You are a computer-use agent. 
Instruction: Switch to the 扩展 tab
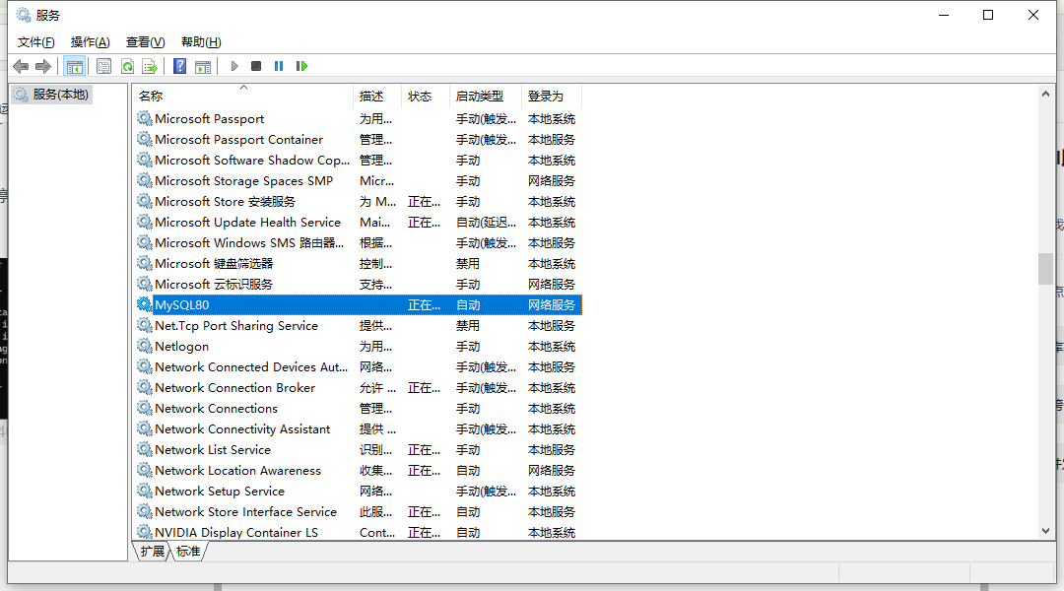pyautogui.click(x=153, y=551)
